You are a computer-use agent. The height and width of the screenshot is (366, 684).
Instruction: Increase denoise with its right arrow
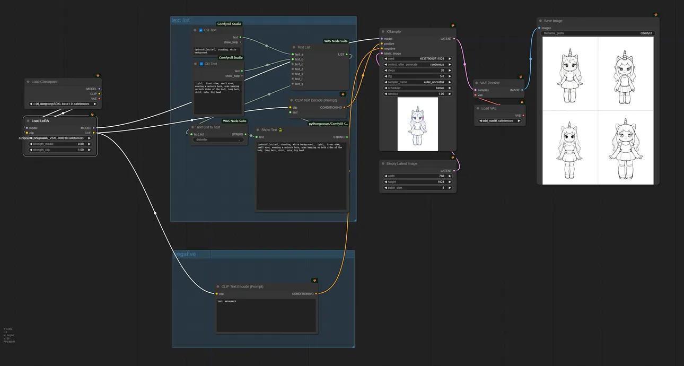click(450, 94)
